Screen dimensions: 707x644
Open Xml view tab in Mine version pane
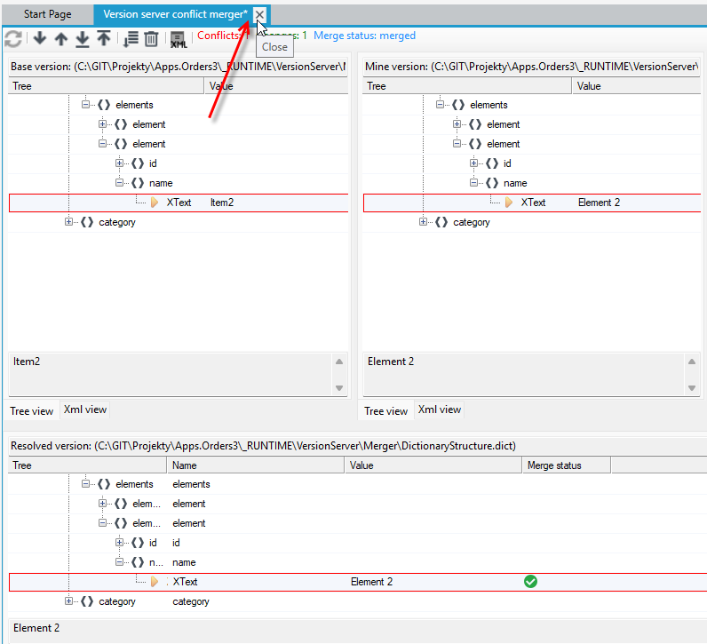439,409
